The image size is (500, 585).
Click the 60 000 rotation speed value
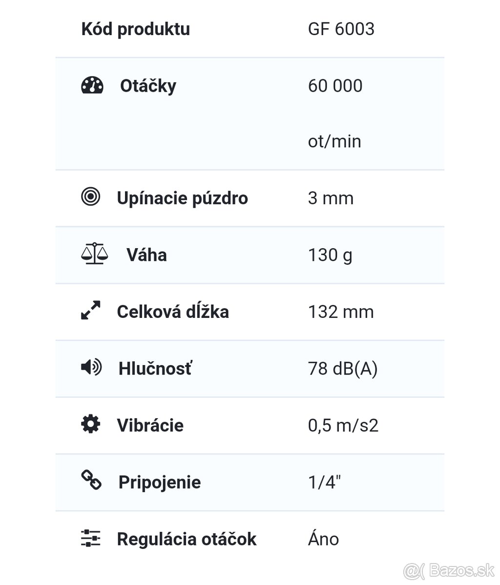[x=335, y=86]
